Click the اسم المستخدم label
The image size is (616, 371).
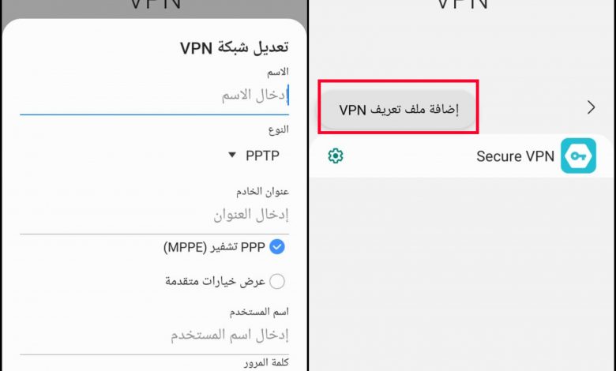pyautogui.click(x=259, y=312)
